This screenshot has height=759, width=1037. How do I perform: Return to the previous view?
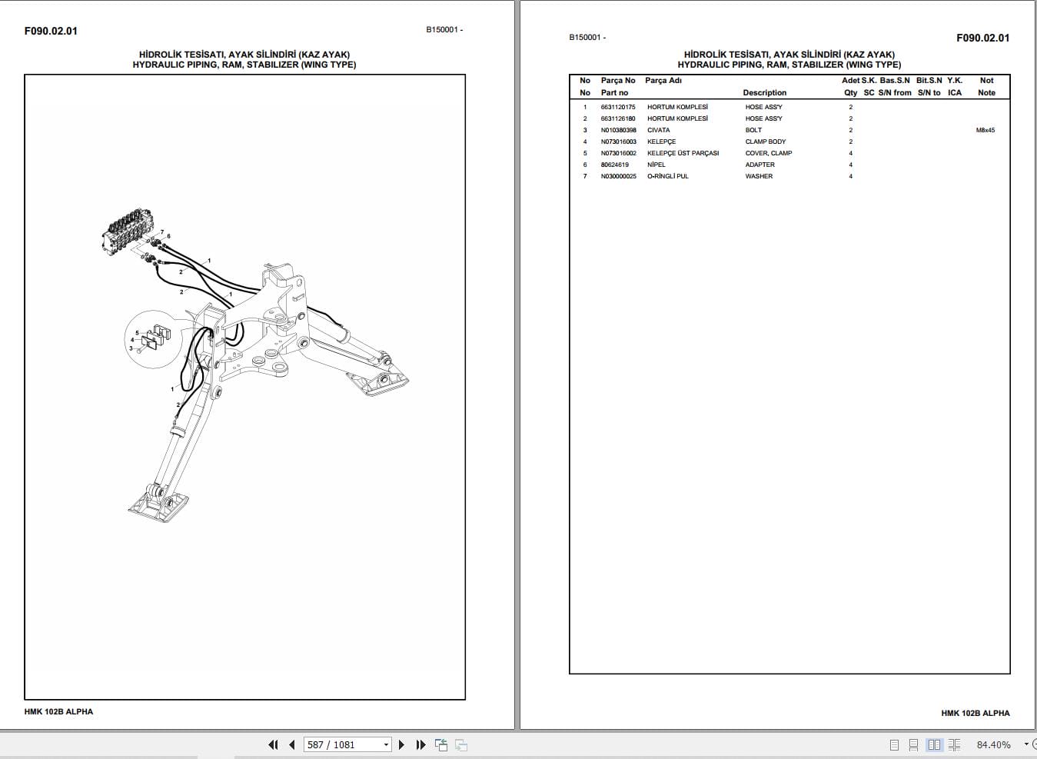pos(440,744)
